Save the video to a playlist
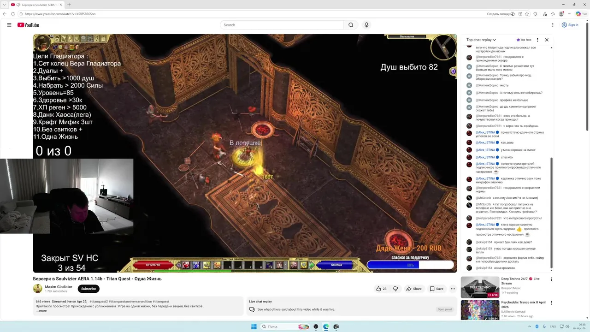 [x=437, y=289]
